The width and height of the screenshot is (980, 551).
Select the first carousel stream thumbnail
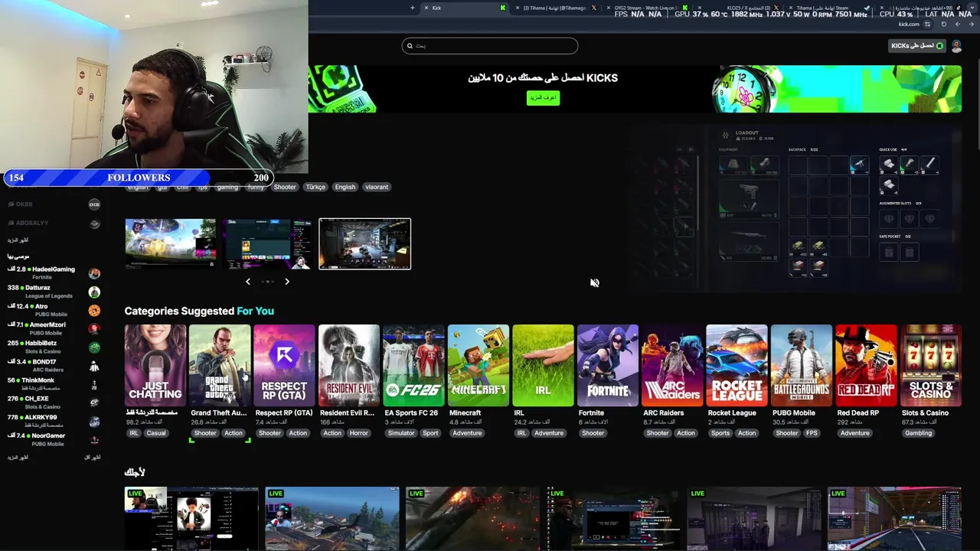[171, 244]
